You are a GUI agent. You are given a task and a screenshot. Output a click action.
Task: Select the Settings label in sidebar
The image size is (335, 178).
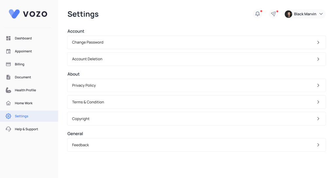22,116
